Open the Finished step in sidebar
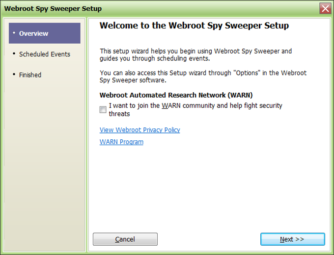The height and width of the screenshot is (255, 334). [x=30, y=75]
